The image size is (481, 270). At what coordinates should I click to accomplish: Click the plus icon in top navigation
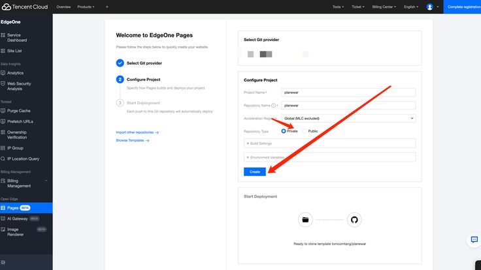click(107, 7)
